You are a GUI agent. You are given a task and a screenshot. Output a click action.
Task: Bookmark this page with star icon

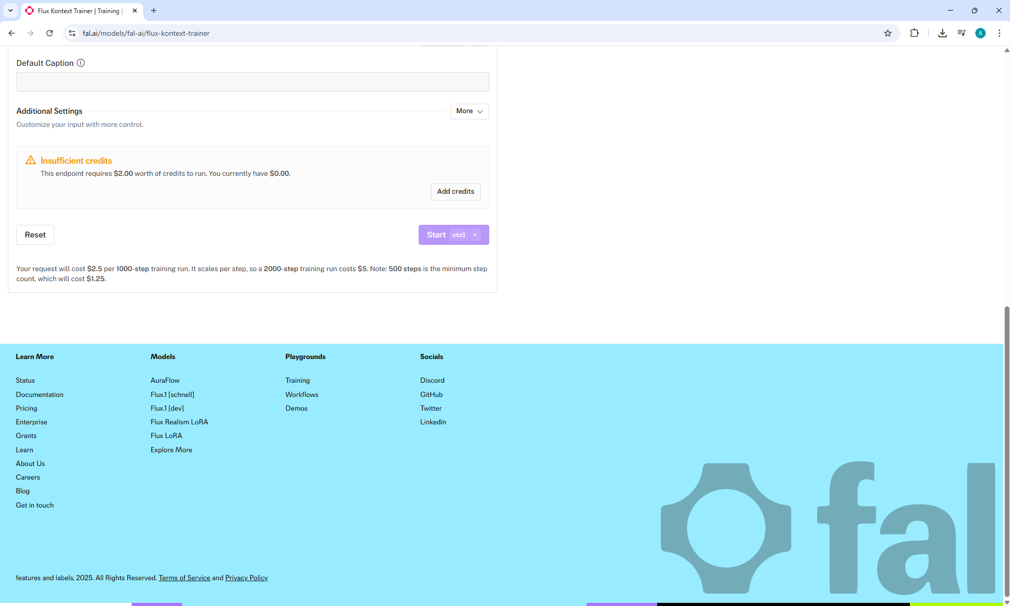click(x=888, y=33)
